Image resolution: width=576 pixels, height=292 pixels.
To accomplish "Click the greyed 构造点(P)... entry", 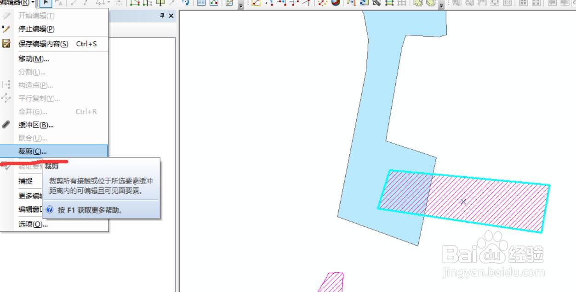I will pyautogui.click(x=54, y=85).
